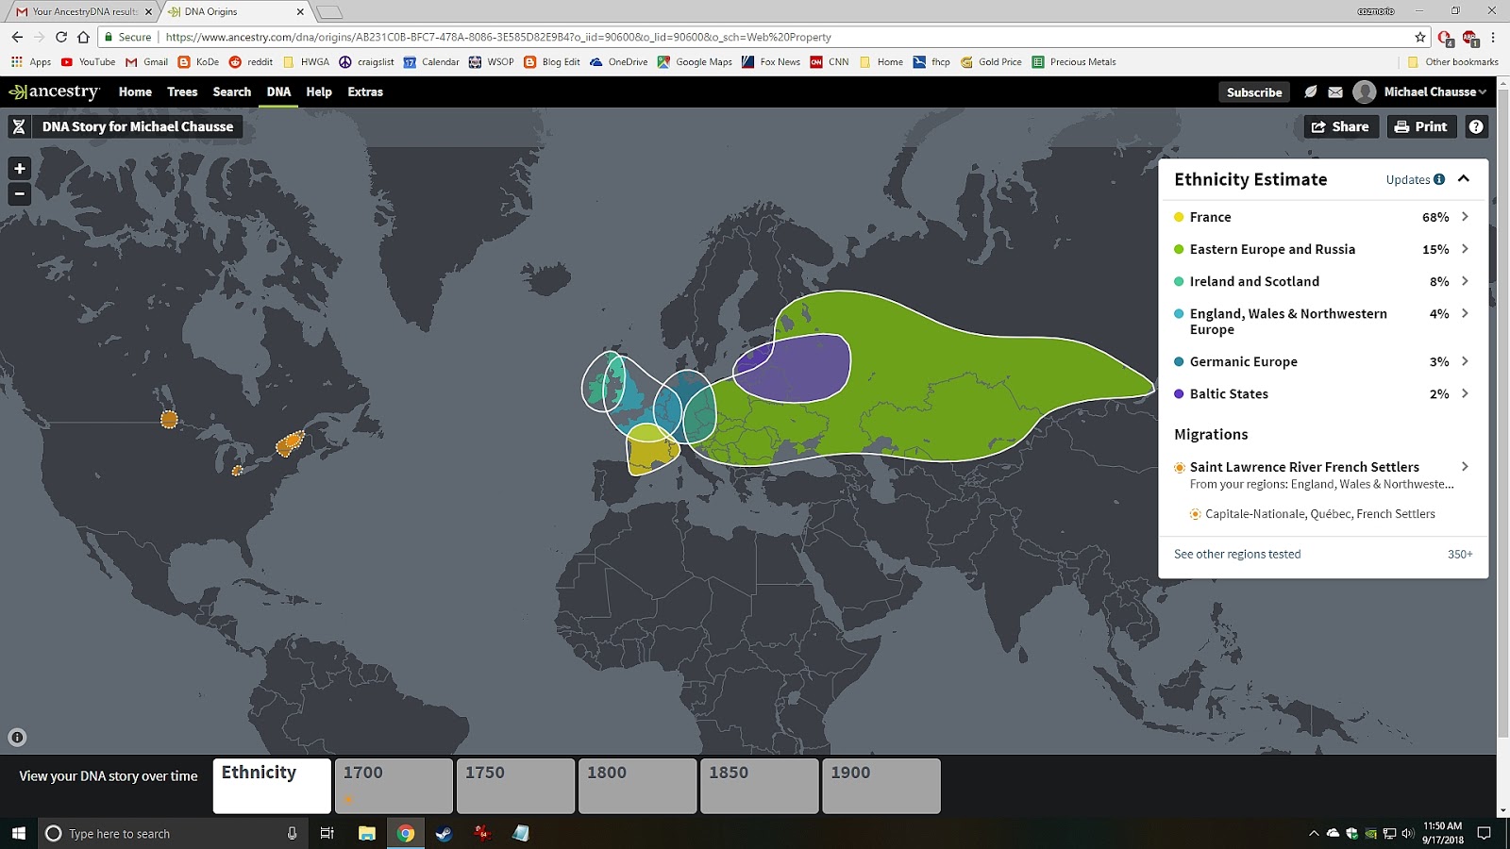
Task: Open the reddit bookmark
Action: (x=251, y=62)
